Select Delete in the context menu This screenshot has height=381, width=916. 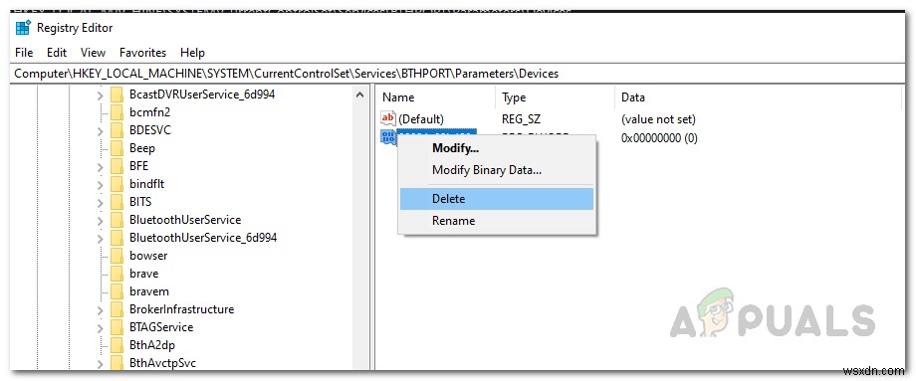click(x=497, y=199)
